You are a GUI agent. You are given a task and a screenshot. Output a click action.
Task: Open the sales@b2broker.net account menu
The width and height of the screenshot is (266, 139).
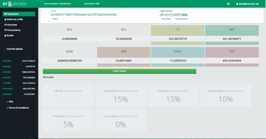coord(248,4)
